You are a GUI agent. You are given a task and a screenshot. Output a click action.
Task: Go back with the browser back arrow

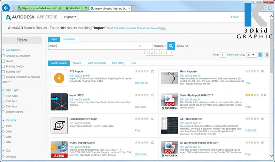coord(6,8)
